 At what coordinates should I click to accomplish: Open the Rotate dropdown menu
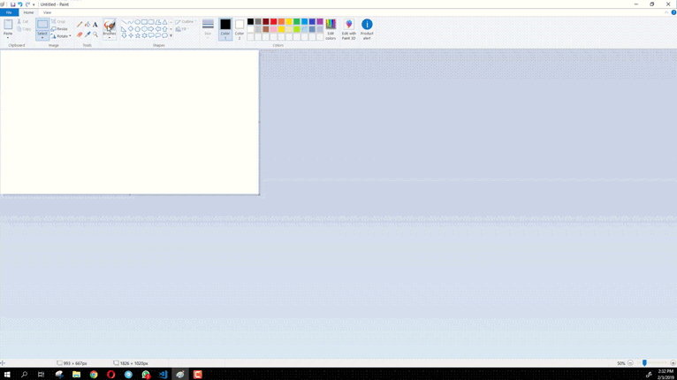(x=61, y=36)
